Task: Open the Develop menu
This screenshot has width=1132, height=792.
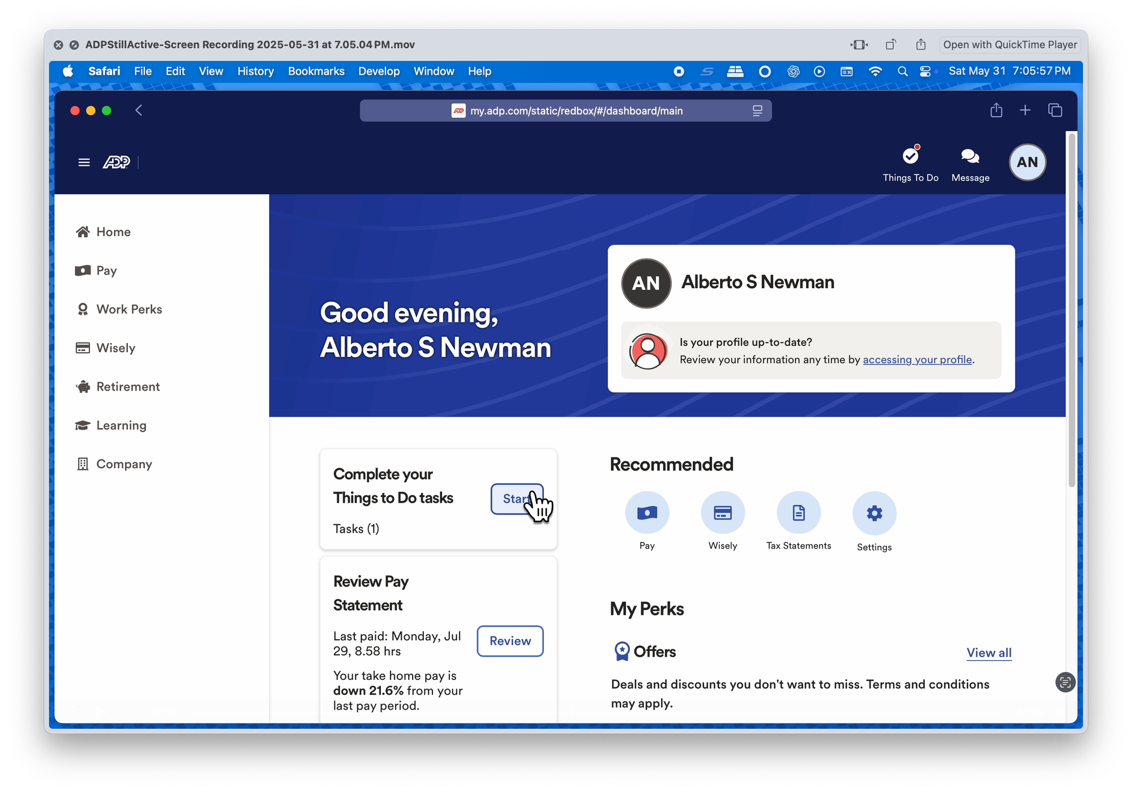Action: click(379, 71)
